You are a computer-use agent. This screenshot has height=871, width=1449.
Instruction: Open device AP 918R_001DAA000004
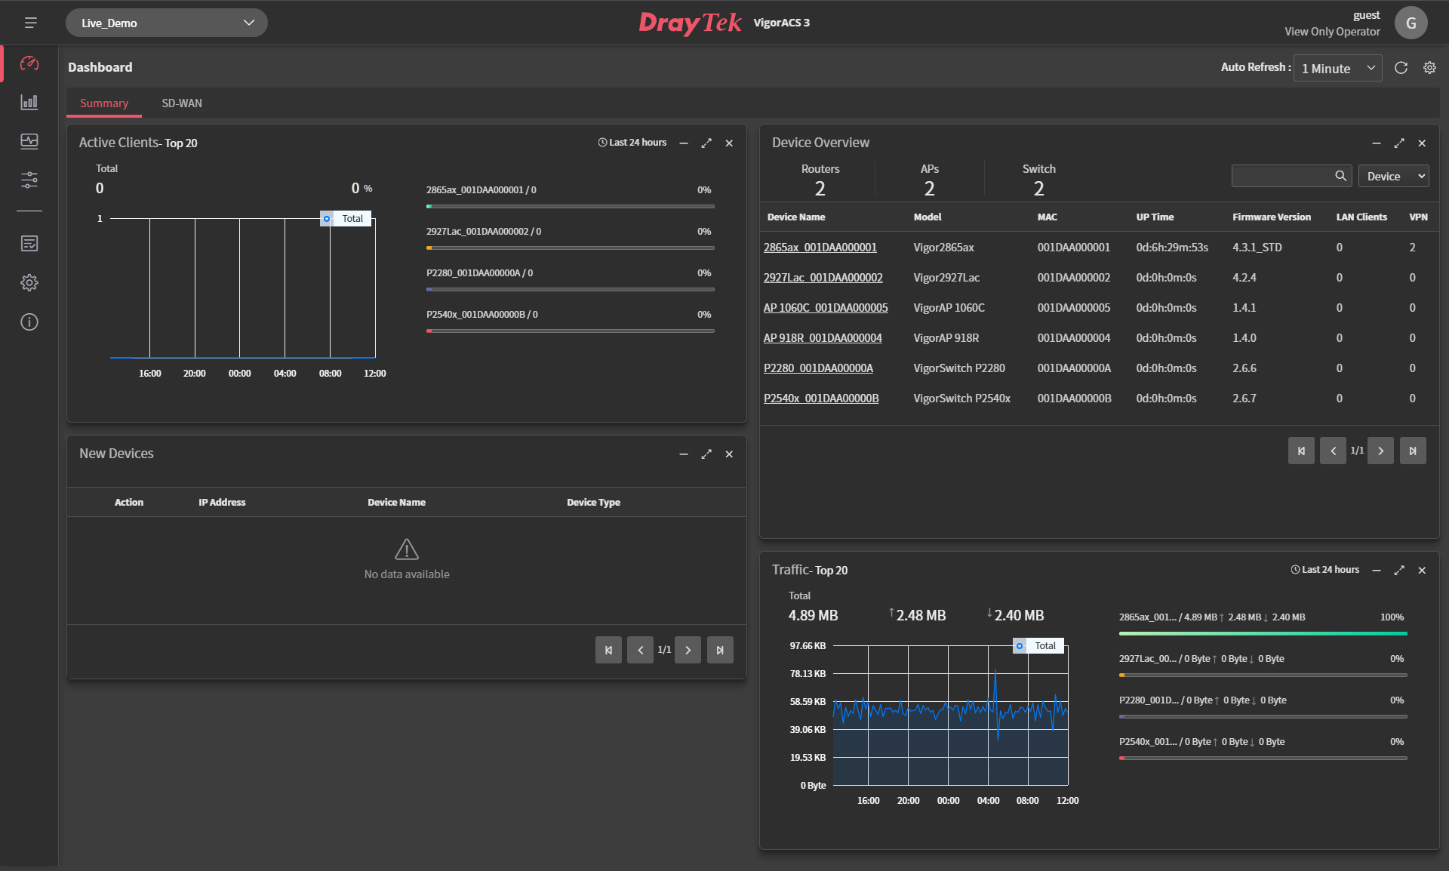tap(823, 337)
